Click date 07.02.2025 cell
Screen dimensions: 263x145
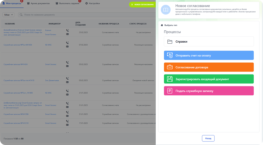pyautogui.click(x=83, y=45)
